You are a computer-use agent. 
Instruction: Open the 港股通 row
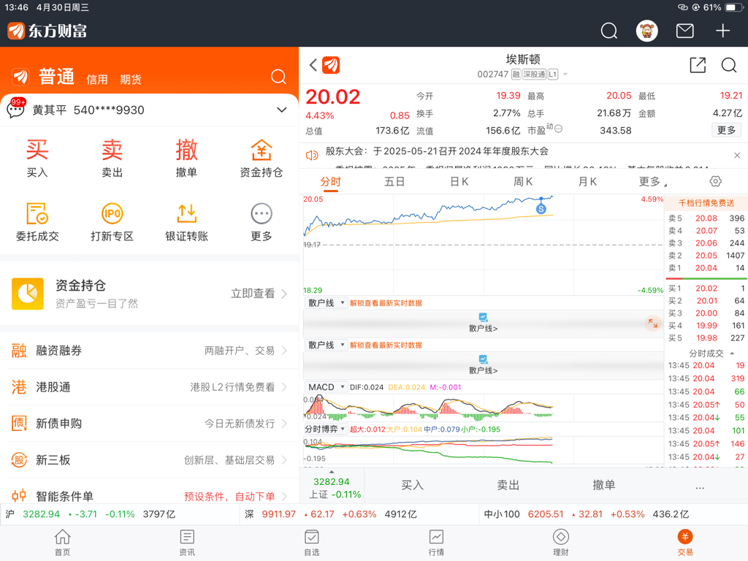coord(149,387)
